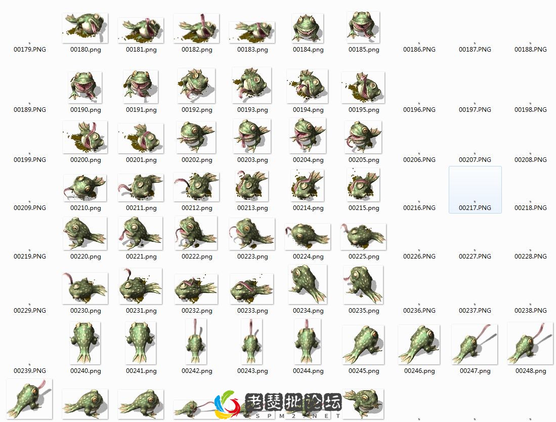Image resolution: width=556 pixels, height=422 pixels.
Task: Select the 00202.png frog thumbnail
Action: click(x=196, y=137)
